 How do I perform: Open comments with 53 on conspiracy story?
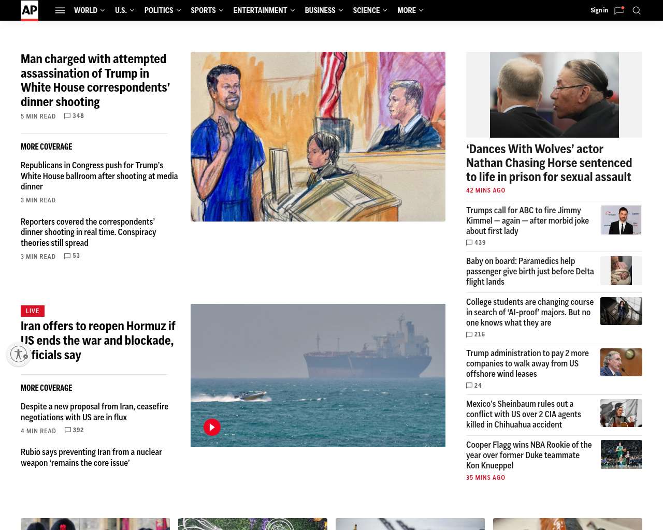[72, 256]
